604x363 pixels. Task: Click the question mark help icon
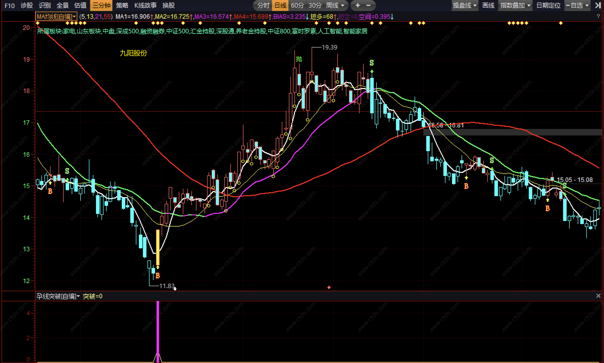coord(598,17)
